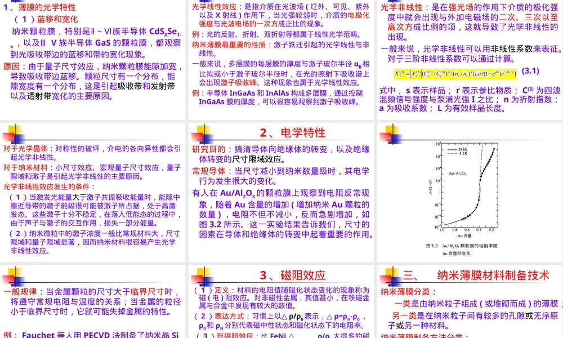Click the red label '原因：' in the first slide
563x338 pixels.
(x=14, y=66)
